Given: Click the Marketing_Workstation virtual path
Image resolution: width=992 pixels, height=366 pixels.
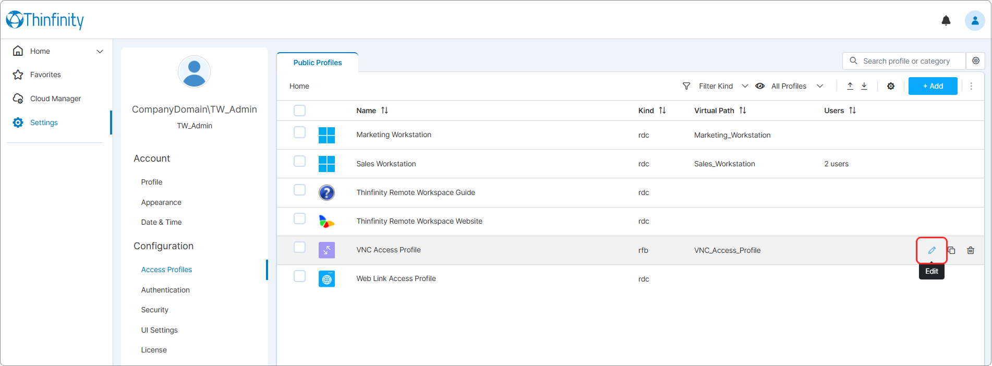Looking at the screenshot, I should [x=732, y=135].
